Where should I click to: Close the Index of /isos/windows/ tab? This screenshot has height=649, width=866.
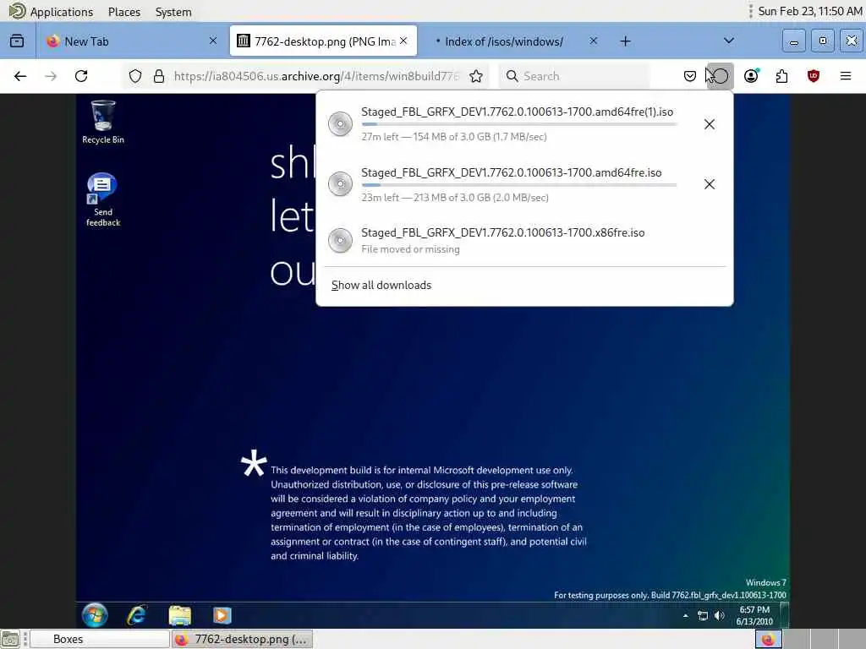(593, 41)
